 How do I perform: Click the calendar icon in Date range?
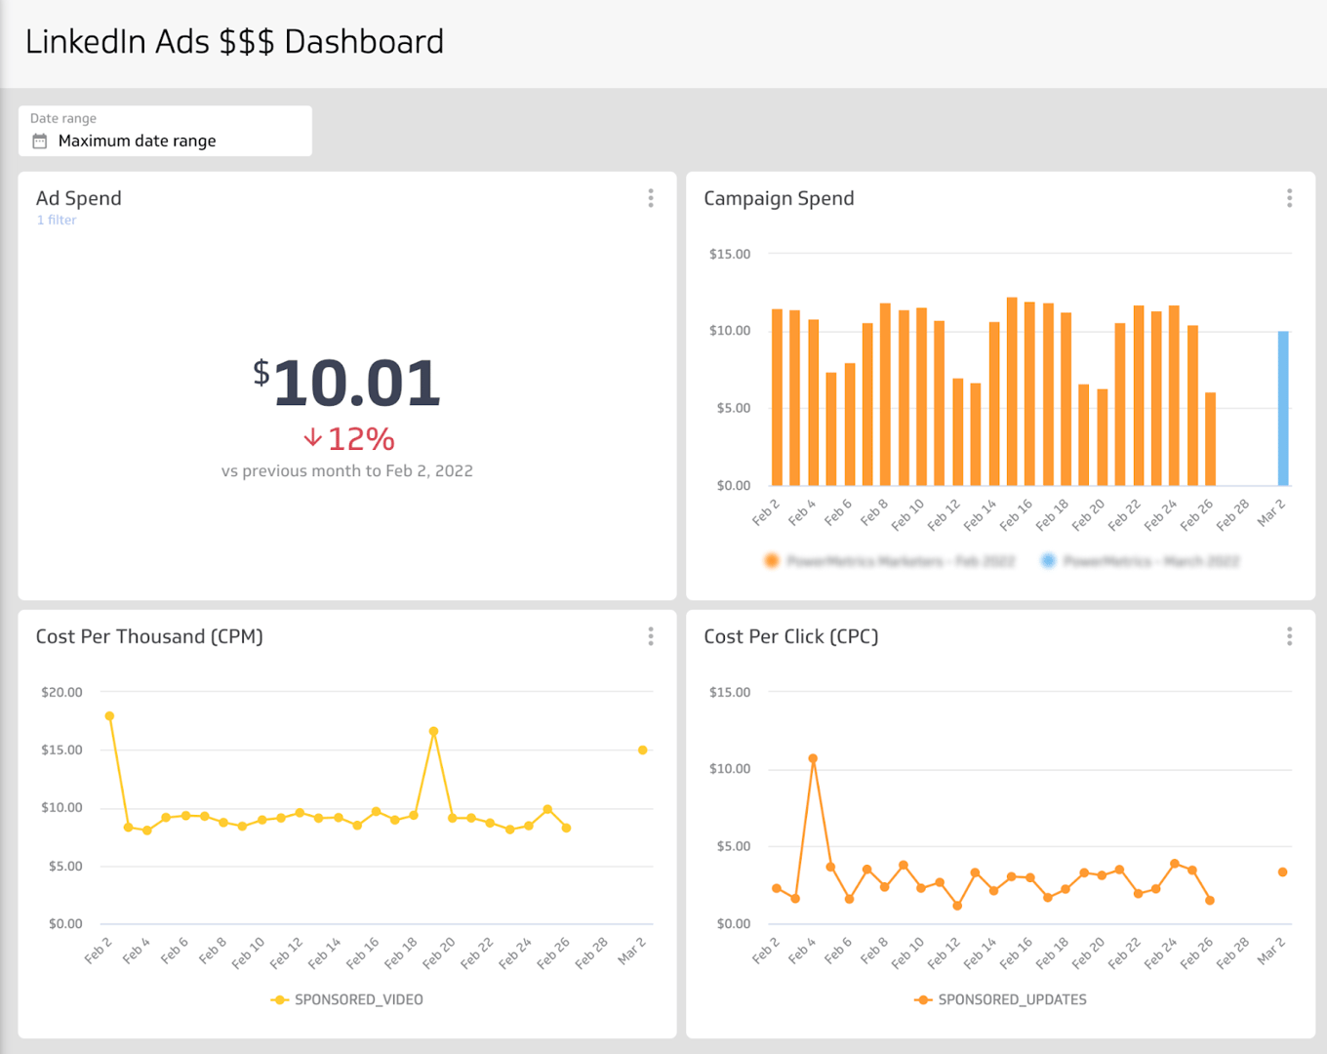click(x=40, y=142)
